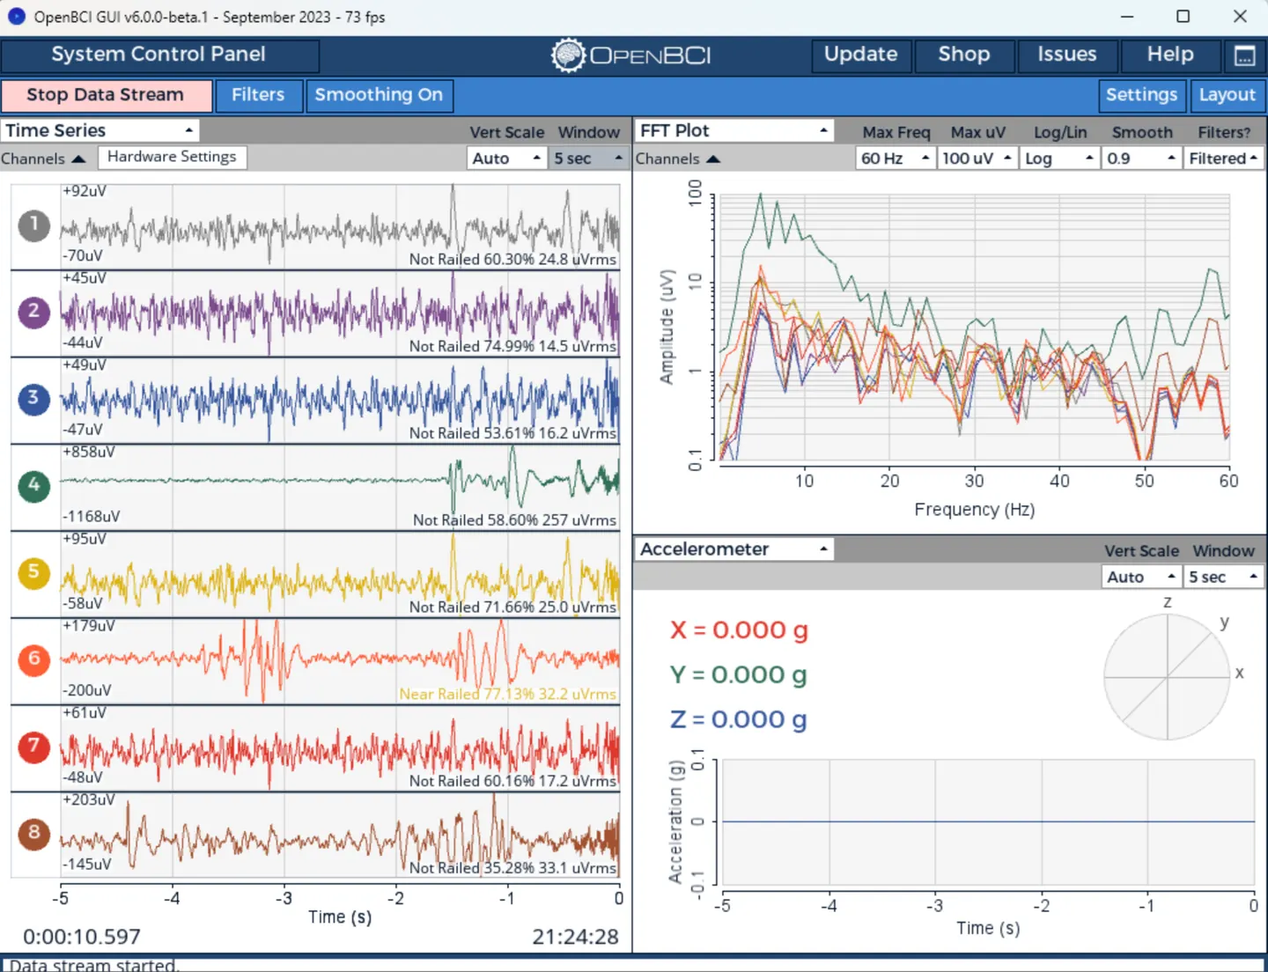Screen dimensions: 1268x972
Task: Click channel 5 'Not Railed 71.66% 25.0 uVrms' text
Action: 513,607
